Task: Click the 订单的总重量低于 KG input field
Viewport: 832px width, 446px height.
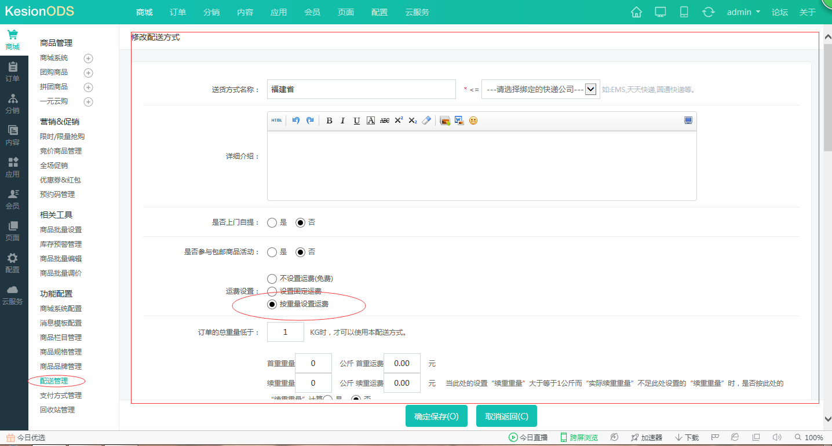Action: (x=286, y=332)
